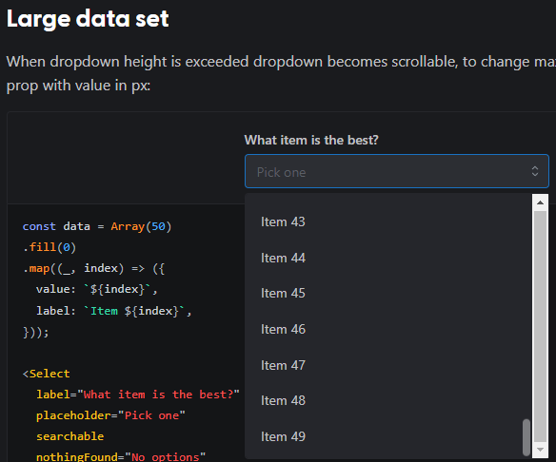Click the '<Select' tag in code

coord(46,374)
